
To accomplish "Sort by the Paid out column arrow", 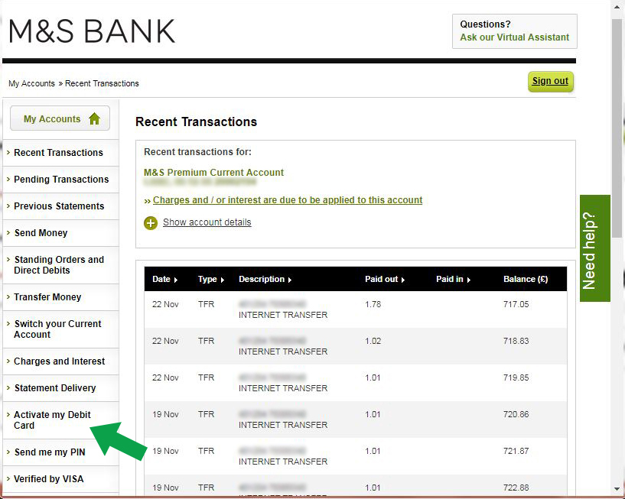I will point(403,280).
